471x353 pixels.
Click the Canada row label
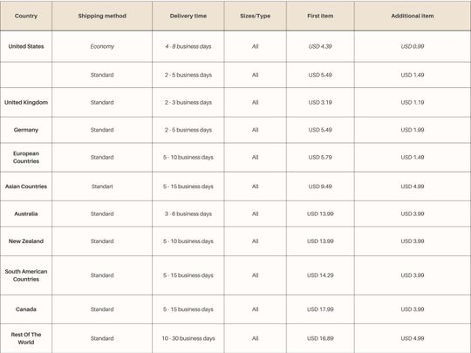point(26,309)
